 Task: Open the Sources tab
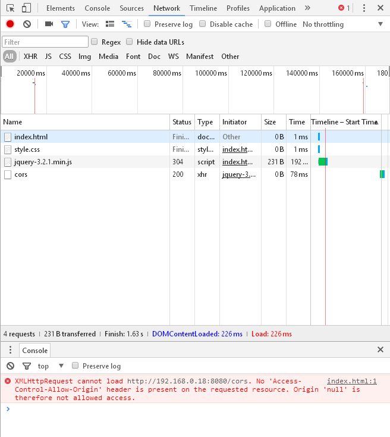[x=131, y=8]
